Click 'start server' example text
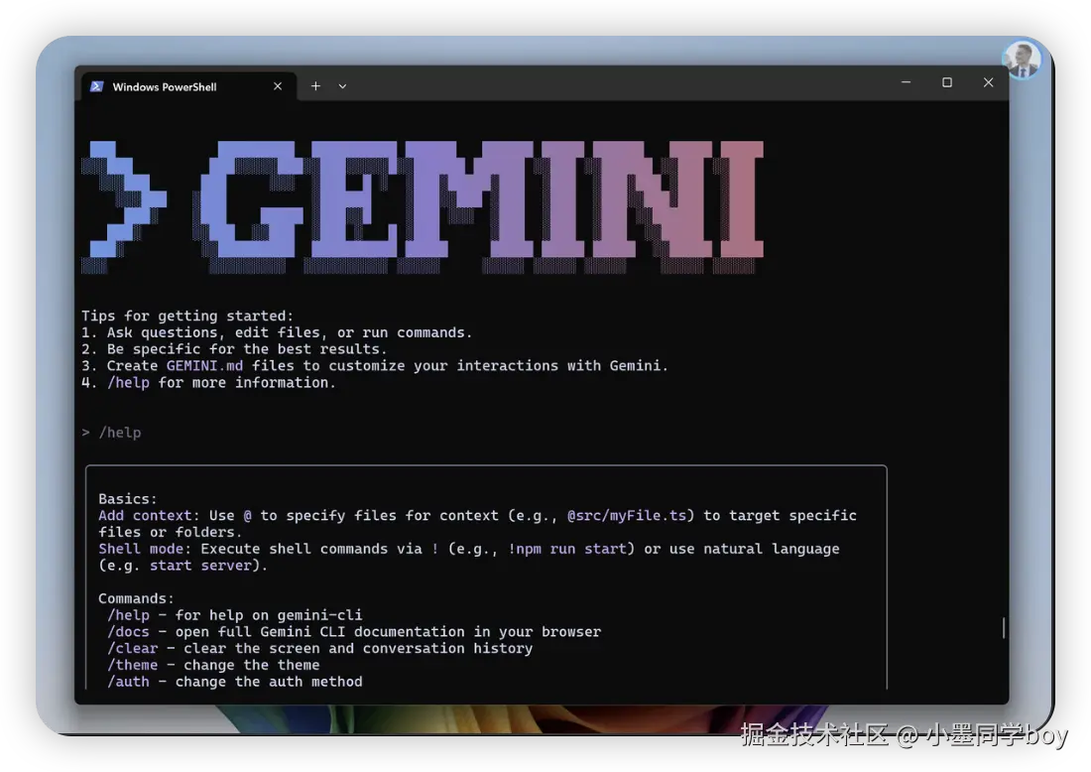The image size is (1091, 772). (200, 566)
